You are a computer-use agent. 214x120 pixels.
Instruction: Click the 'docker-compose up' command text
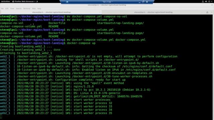tap(81, 43)
